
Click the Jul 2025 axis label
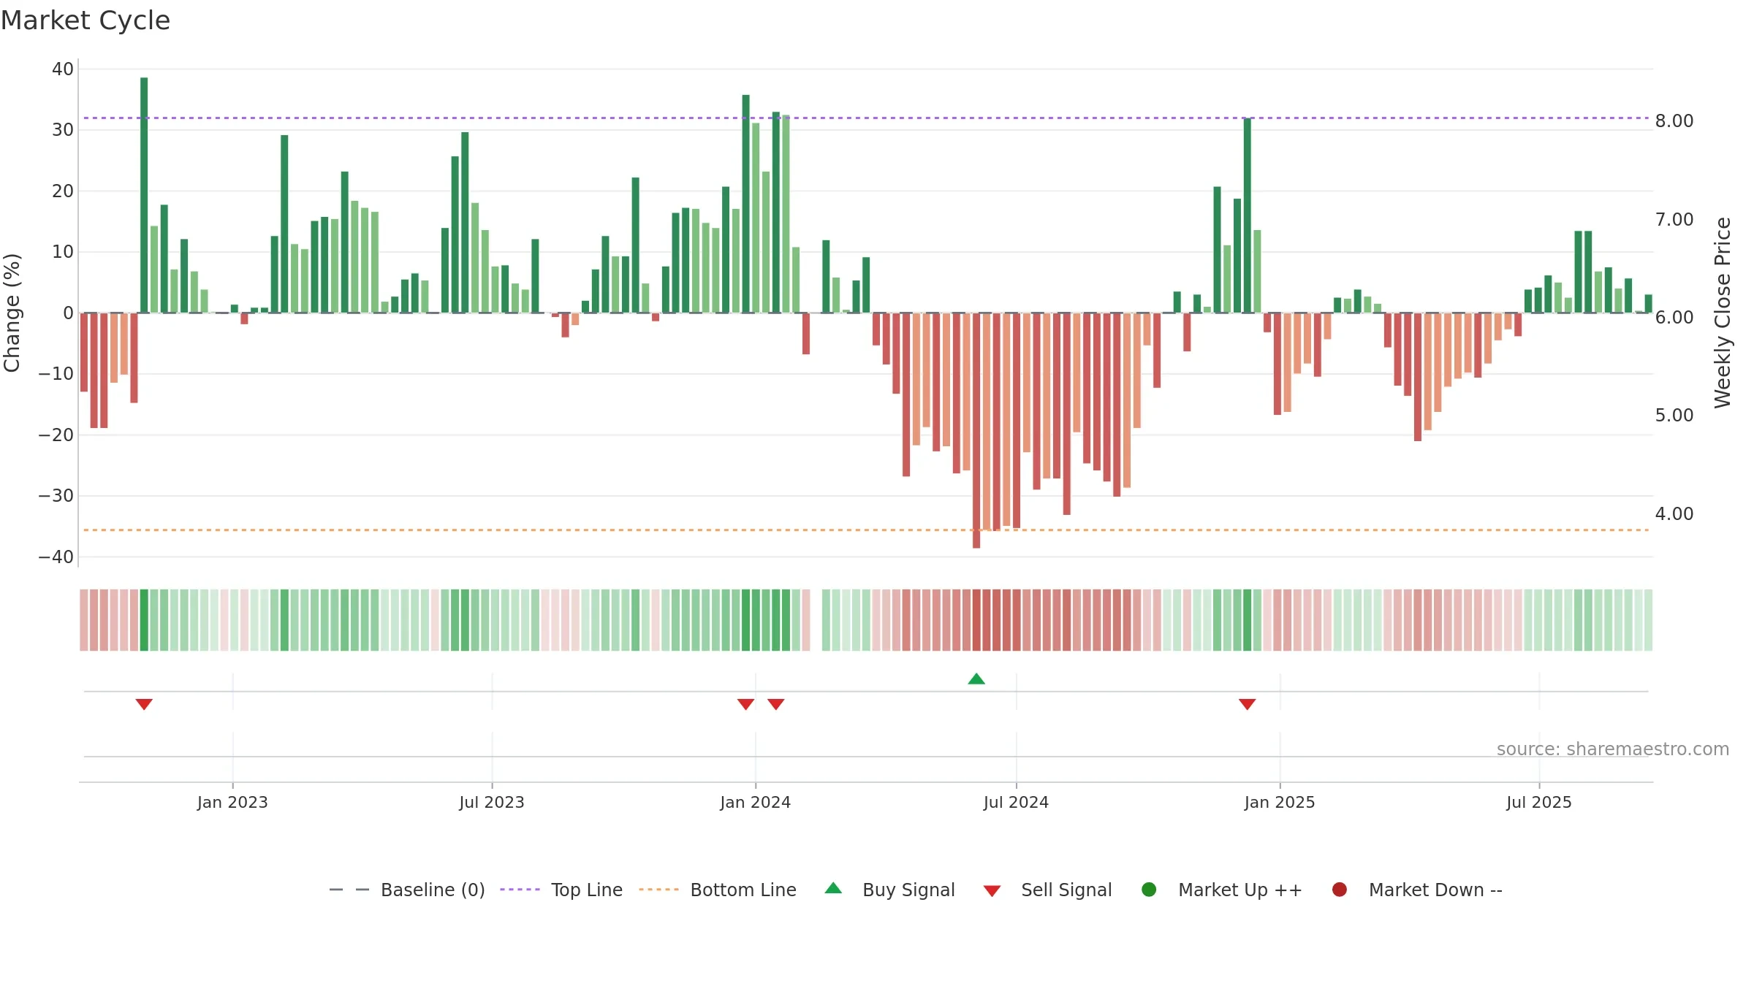pyautogui.click(x=1539, y=802)
